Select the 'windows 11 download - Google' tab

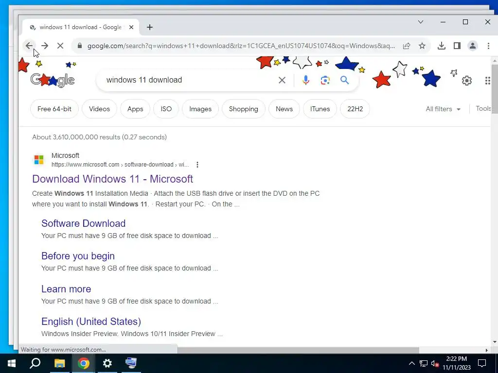pos(81,27)
